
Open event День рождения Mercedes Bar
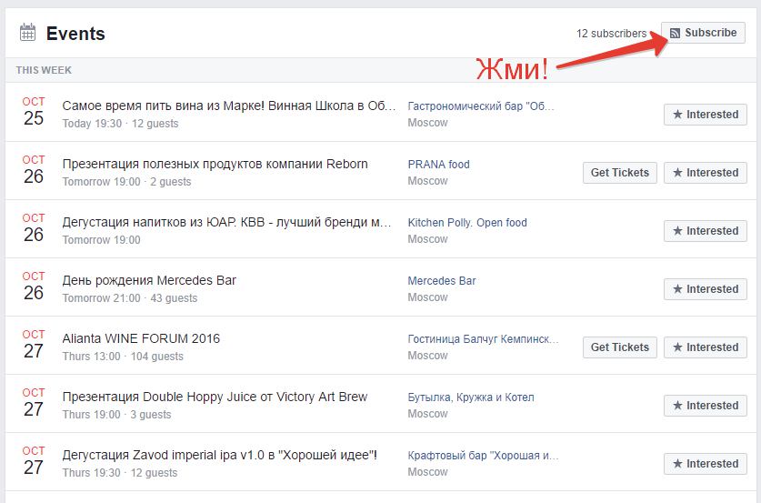click(x=149, y=281)
